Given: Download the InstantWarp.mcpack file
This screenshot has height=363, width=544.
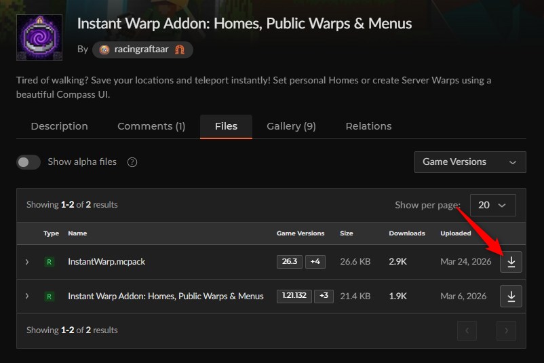Looking at the screenshot, I should (x=511, y=262).
